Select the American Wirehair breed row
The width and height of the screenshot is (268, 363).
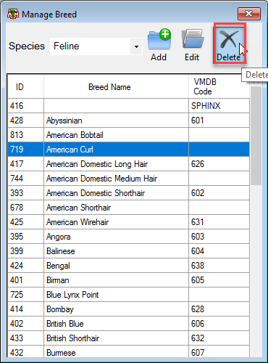pyautogui.click(x=129, y=222)
